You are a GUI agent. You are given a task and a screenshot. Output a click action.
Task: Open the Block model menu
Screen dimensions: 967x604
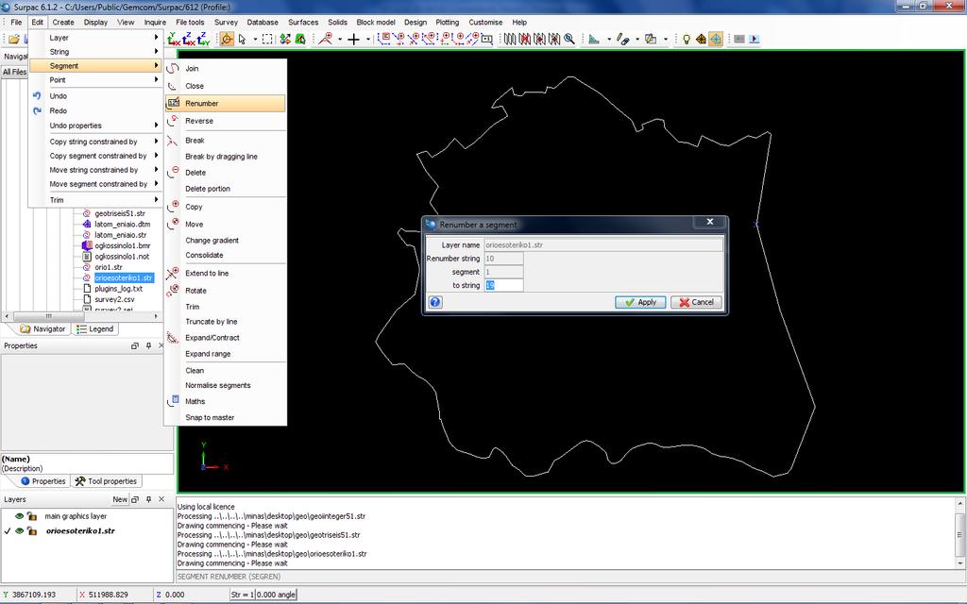pos(376,23)
